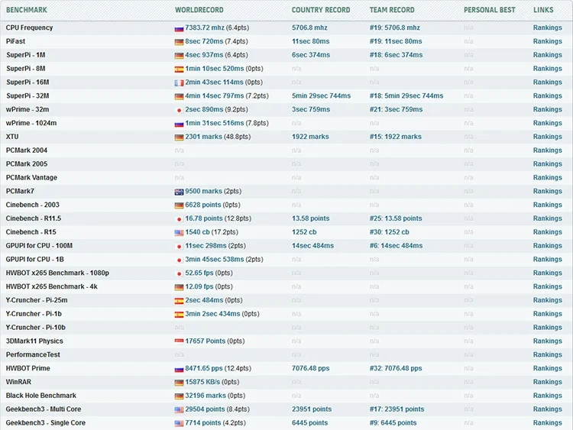Screen dimensions: 573x430
Task: Click the Indonesian flag beside 17657 Points
Action: pyautogui.click(x=179, y=342)
